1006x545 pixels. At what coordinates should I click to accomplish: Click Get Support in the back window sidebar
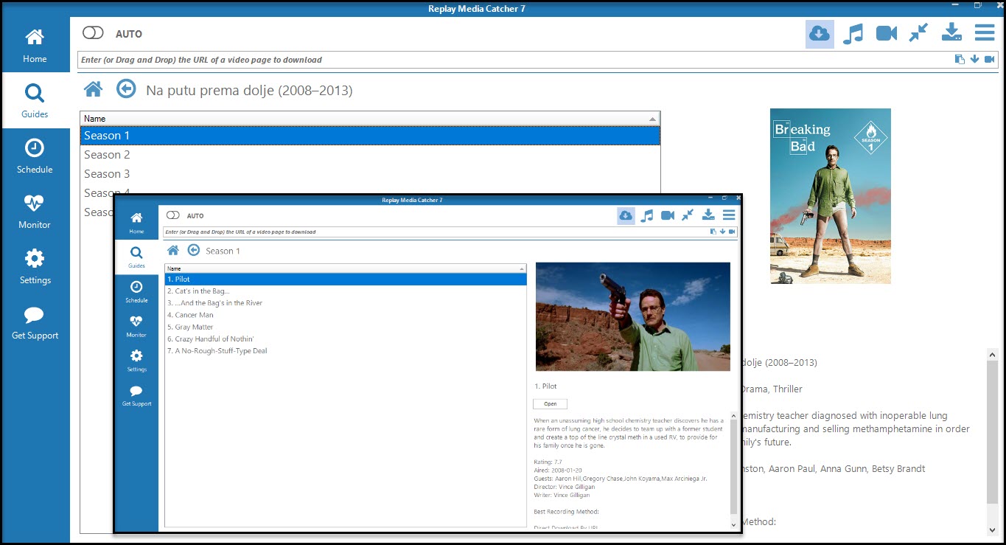point(35,322)
